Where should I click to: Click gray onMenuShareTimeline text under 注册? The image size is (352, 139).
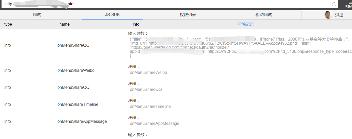(x=150, y=107)
